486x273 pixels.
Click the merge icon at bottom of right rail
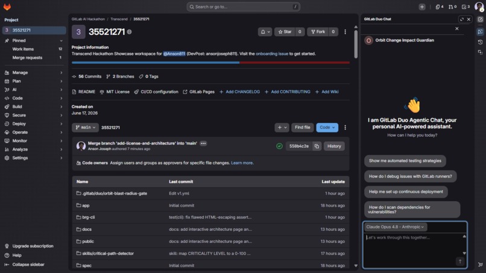(480, 265)
